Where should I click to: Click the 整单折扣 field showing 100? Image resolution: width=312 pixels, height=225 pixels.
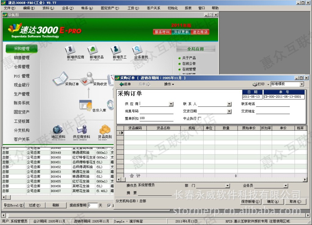[x=157, y=118]
